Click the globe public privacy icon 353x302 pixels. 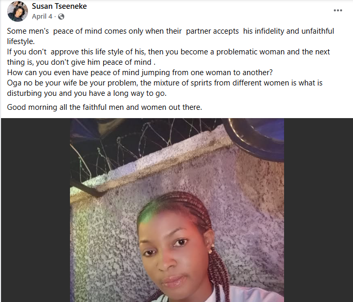61,17
